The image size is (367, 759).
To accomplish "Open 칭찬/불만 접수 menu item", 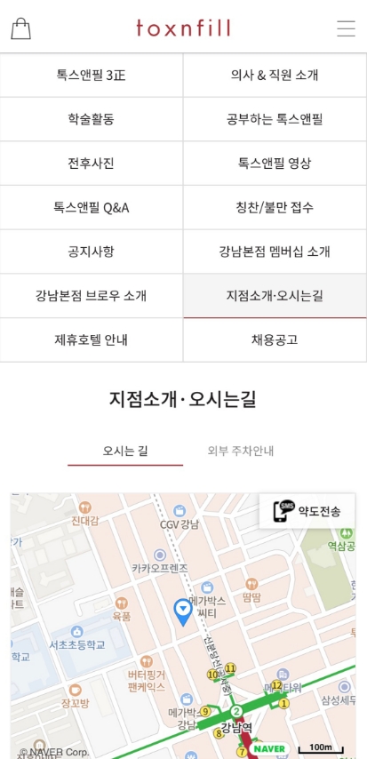I will (275, 208).
